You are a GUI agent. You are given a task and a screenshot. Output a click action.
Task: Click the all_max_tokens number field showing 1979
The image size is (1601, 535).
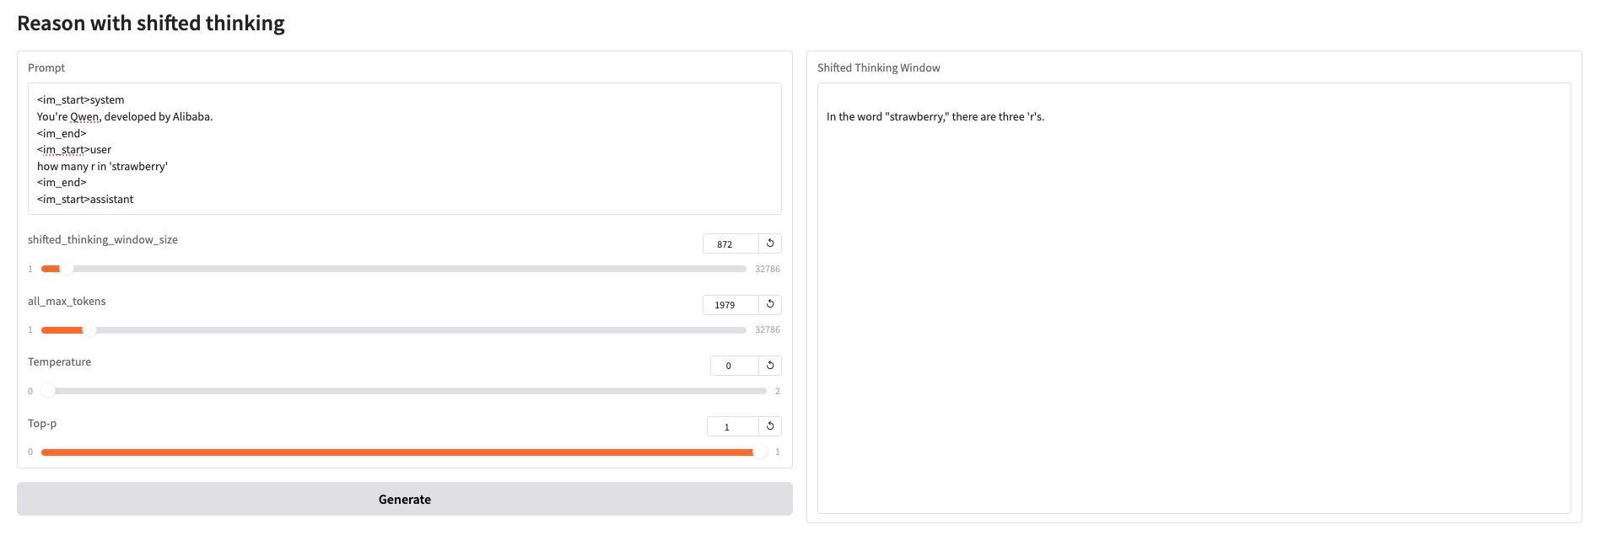coord(730,305)
